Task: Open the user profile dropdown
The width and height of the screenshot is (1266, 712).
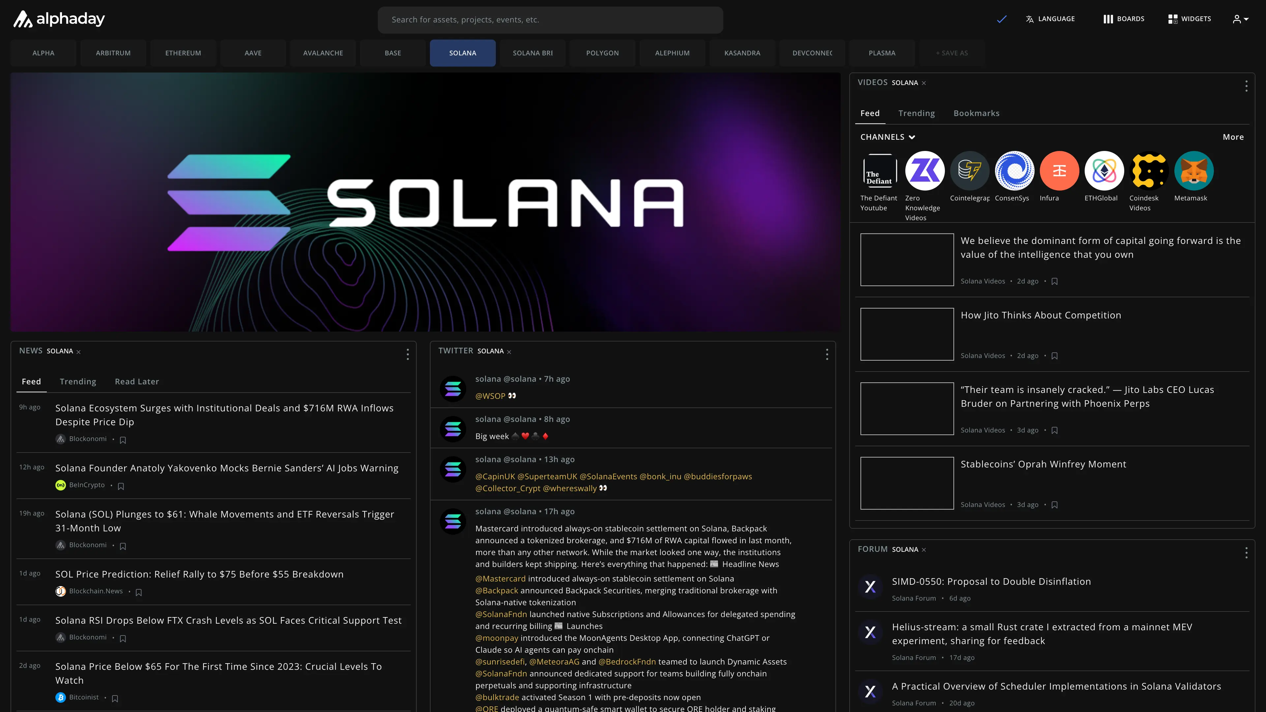Action: pyautogui.click(x=1240, y=19)
